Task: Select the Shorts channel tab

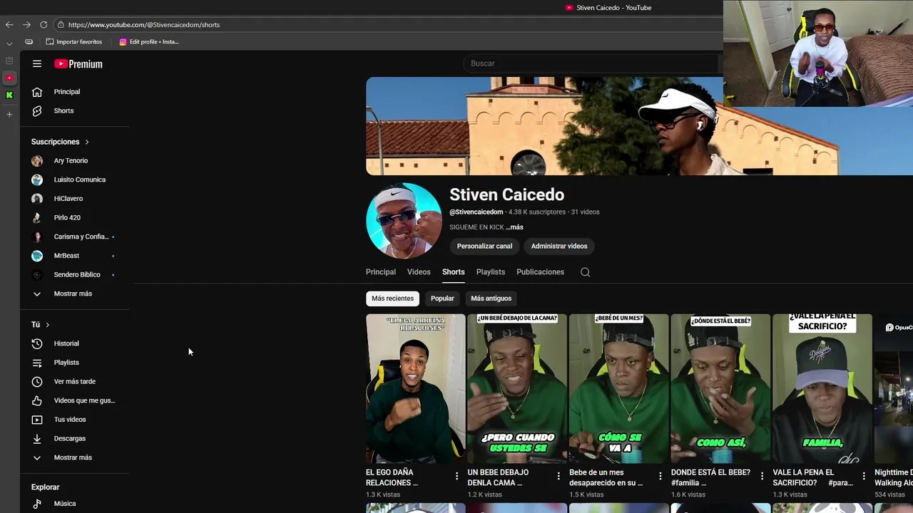Action: 453,272
